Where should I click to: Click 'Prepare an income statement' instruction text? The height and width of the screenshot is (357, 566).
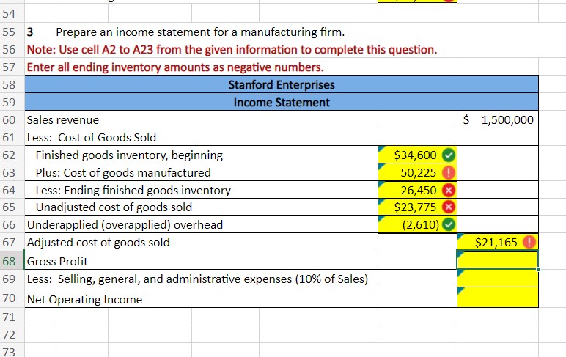tap(200, 32)
